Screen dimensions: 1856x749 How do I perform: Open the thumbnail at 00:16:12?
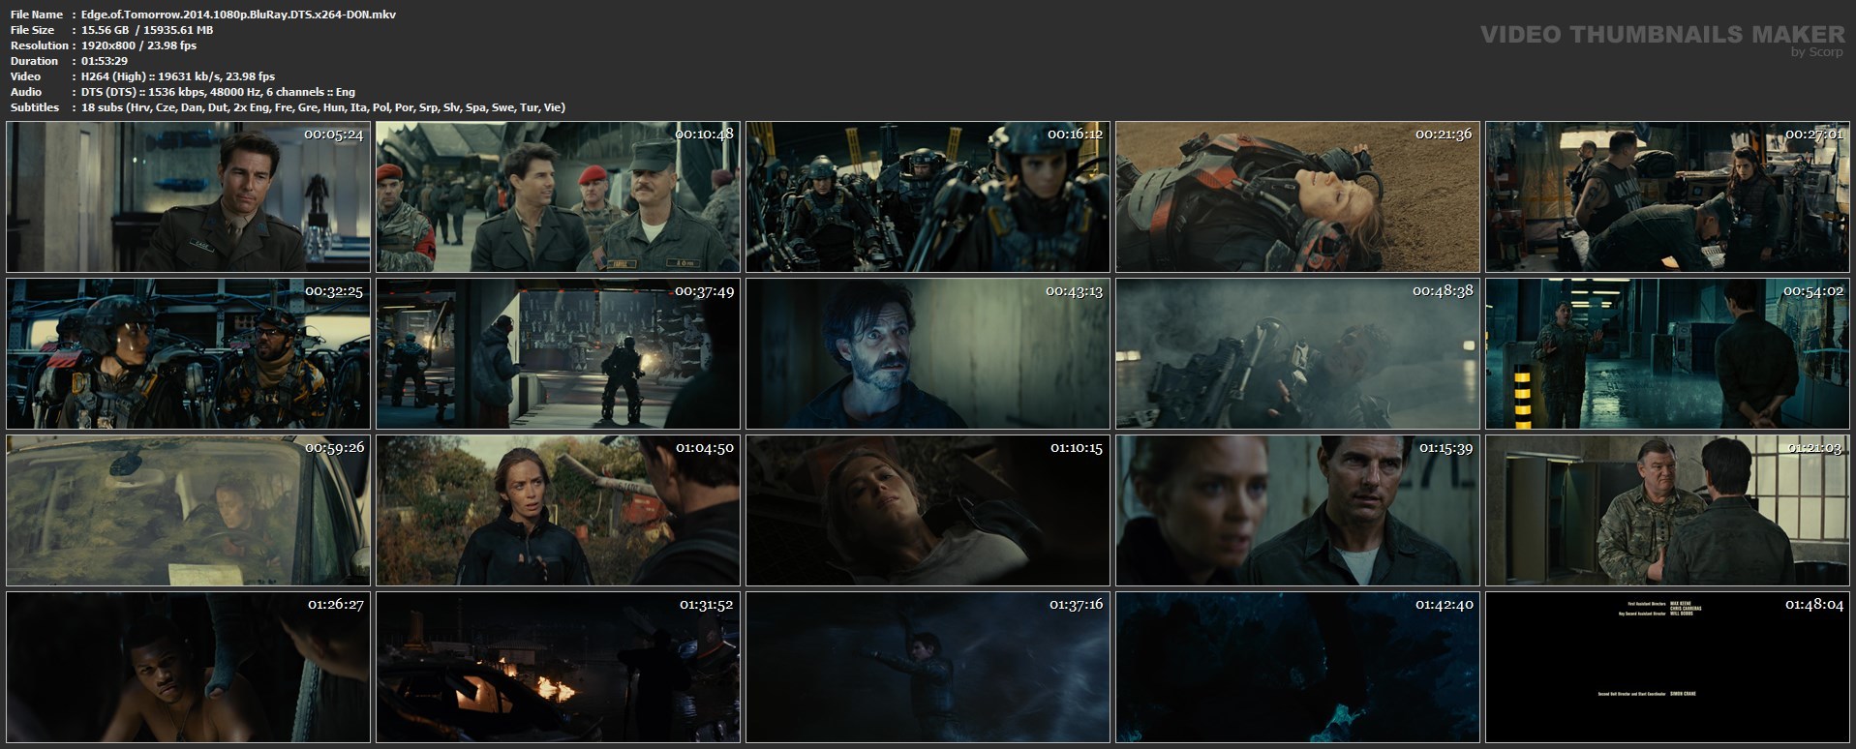click(x=928, y=196)
